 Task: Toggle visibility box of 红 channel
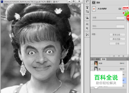(x=92, y=69)
